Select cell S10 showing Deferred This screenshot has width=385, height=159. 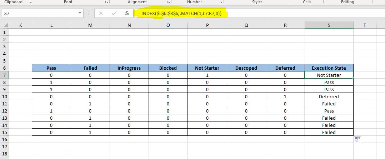[329, 96]
